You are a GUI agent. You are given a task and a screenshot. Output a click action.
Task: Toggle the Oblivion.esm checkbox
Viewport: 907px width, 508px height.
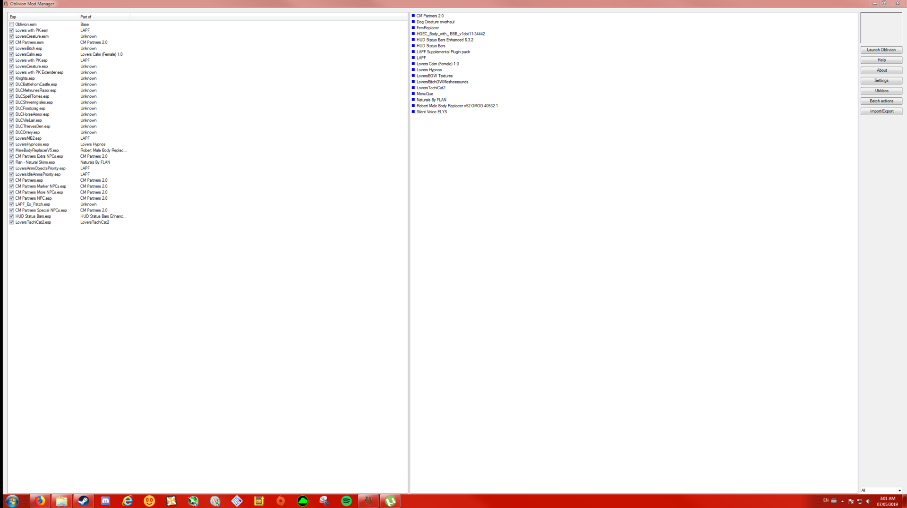tap(11, 24)
